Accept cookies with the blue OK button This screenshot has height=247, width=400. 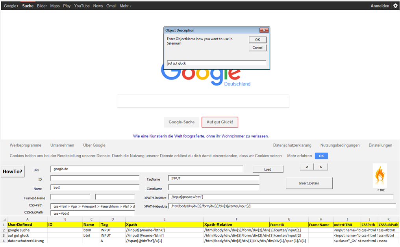click(x=321, y=156)
